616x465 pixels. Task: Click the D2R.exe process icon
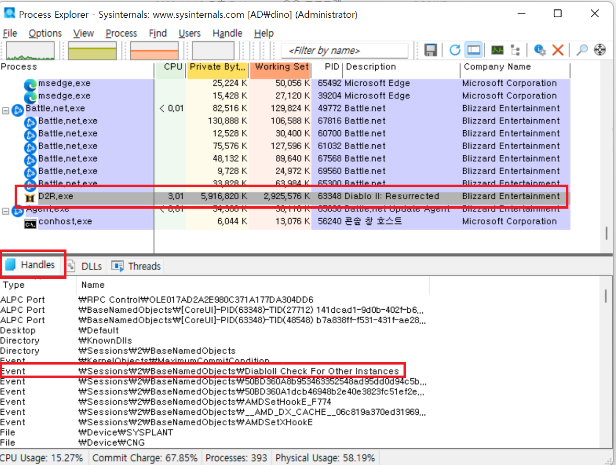(30, 198)
